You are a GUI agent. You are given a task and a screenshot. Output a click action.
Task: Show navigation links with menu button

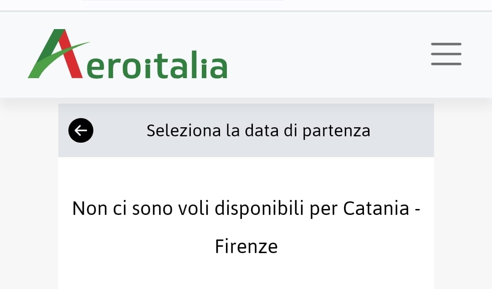click(446, 54)
